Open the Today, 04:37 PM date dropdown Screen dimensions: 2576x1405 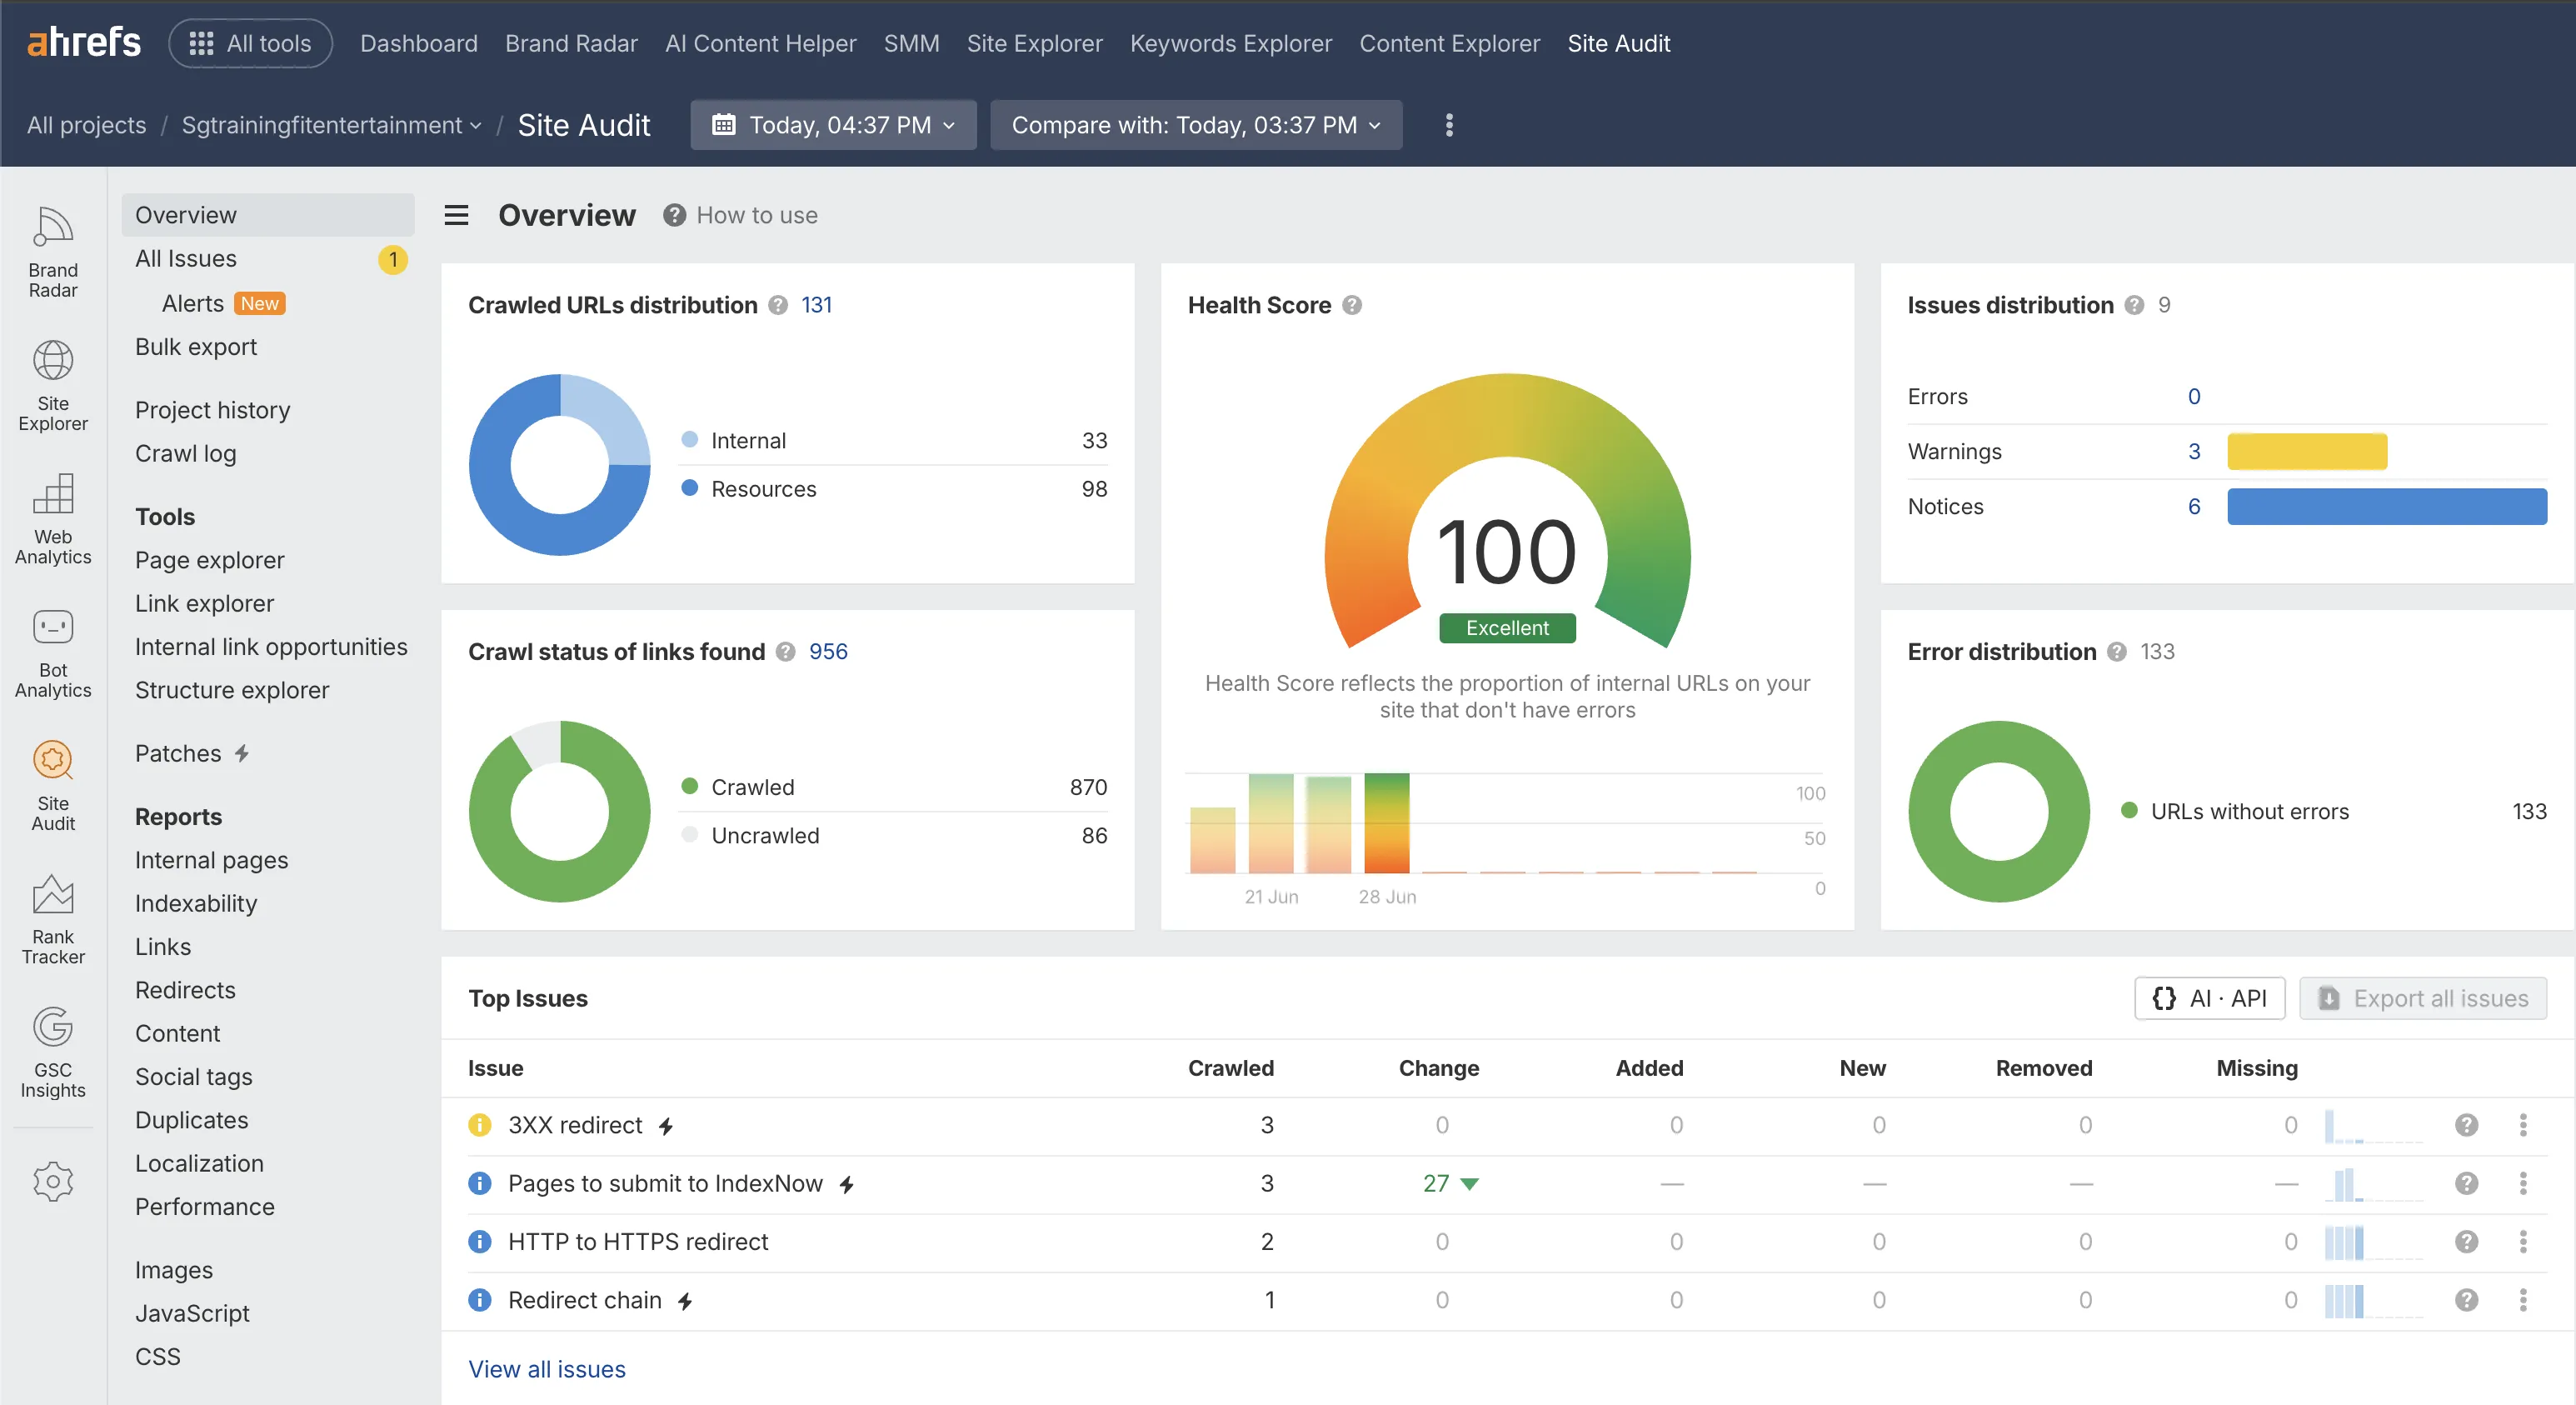(833, 125)
